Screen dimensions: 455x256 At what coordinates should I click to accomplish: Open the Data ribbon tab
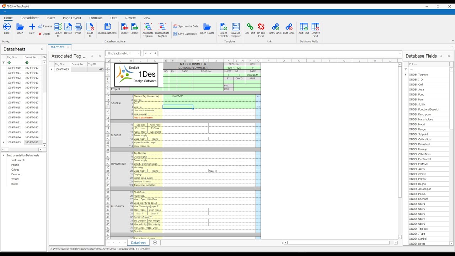(x=114, y=18)
